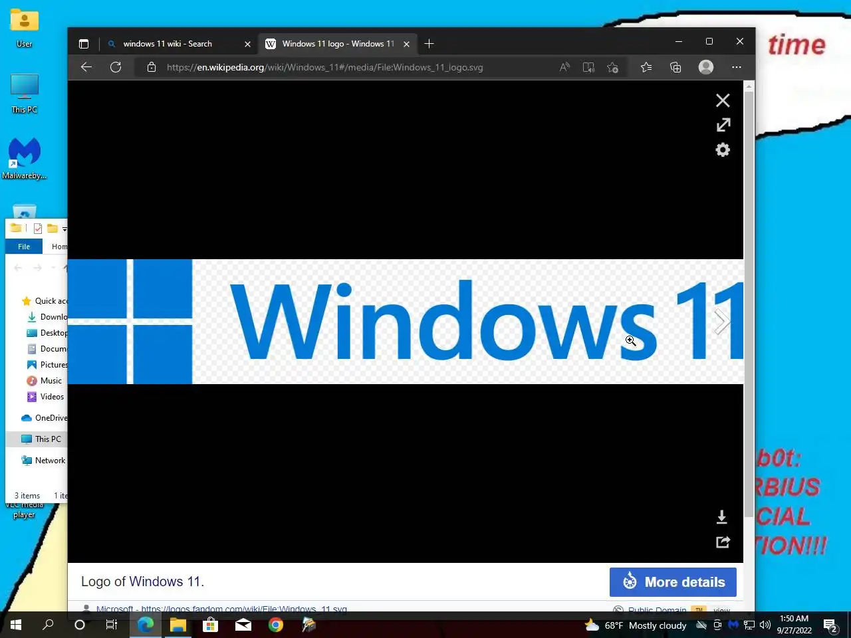
Task: Click the Windows 11 logo image
Action: [406, 322]
